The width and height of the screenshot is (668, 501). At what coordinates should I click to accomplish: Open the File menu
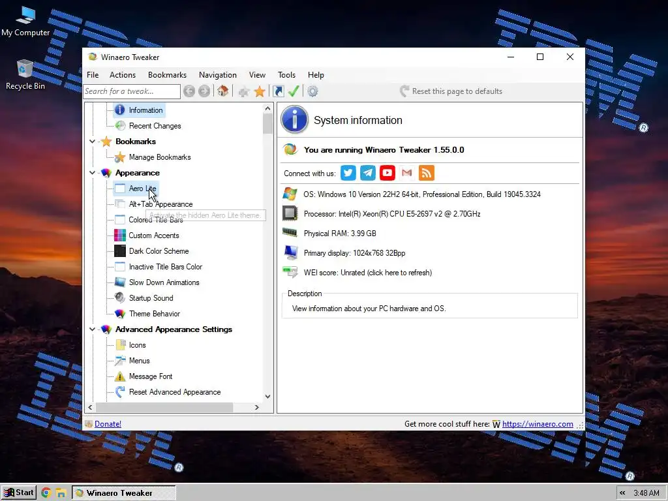[93, 75]
